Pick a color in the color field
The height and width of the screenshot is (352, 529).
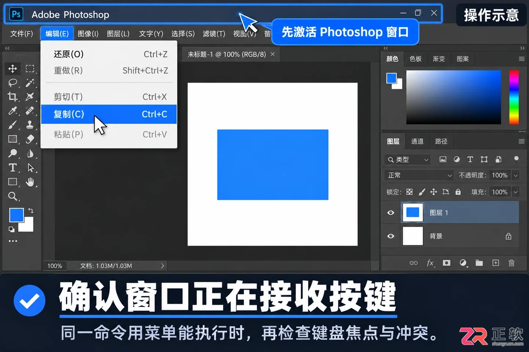coord(453,97)
